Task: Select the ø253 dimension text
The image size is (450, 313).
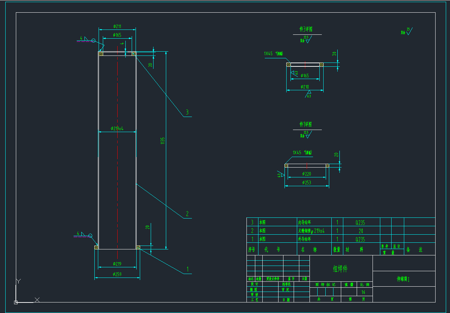Action: [307, 183]
